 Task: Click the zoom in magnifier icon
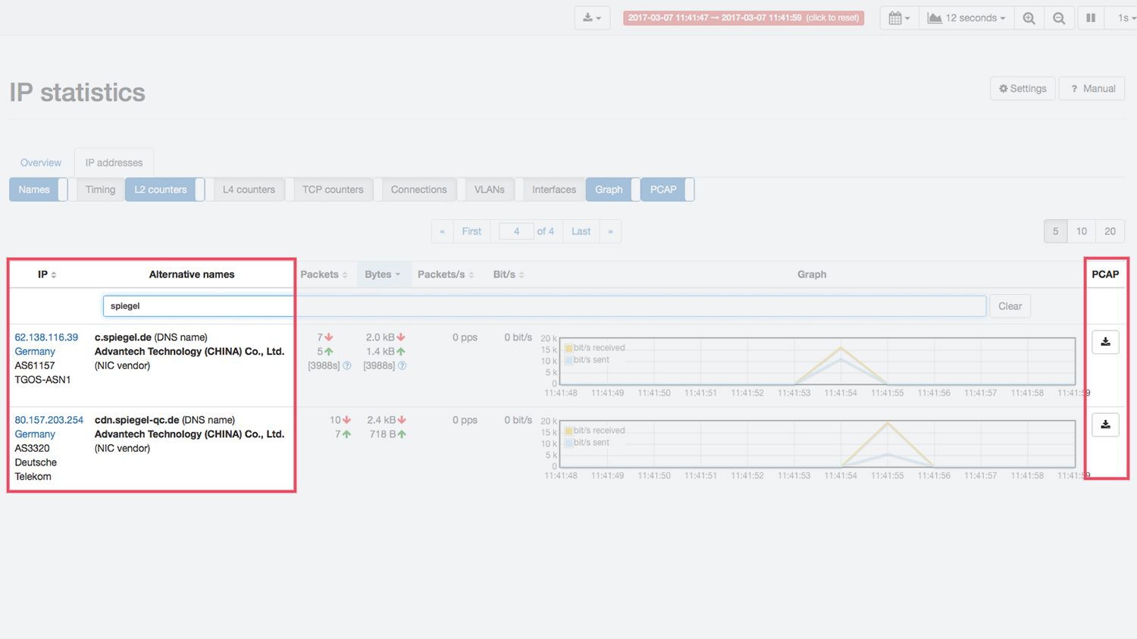pyautogui.click(x=1029, y=17)
